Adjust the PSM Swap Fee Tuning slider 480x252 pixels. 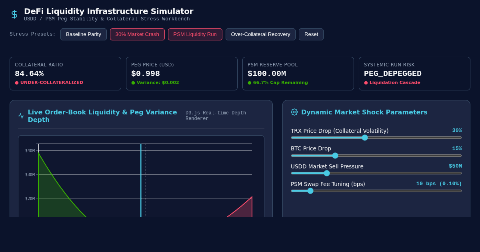pyautogui.click(x=376, y=191)
